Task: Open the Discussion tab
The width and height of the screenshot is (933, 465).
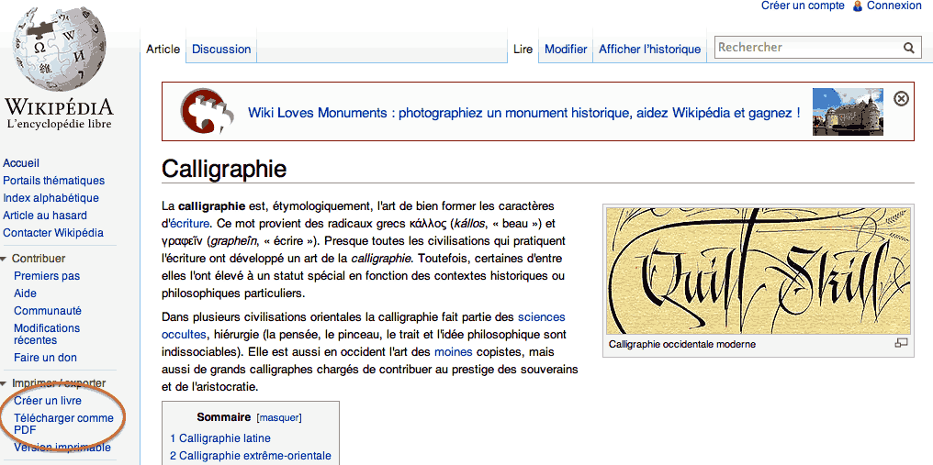Action: [221, 50]
